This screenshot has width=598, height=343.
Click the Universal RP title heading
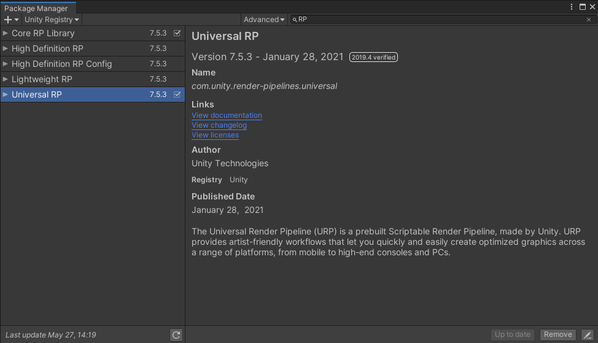coord(225,36)
